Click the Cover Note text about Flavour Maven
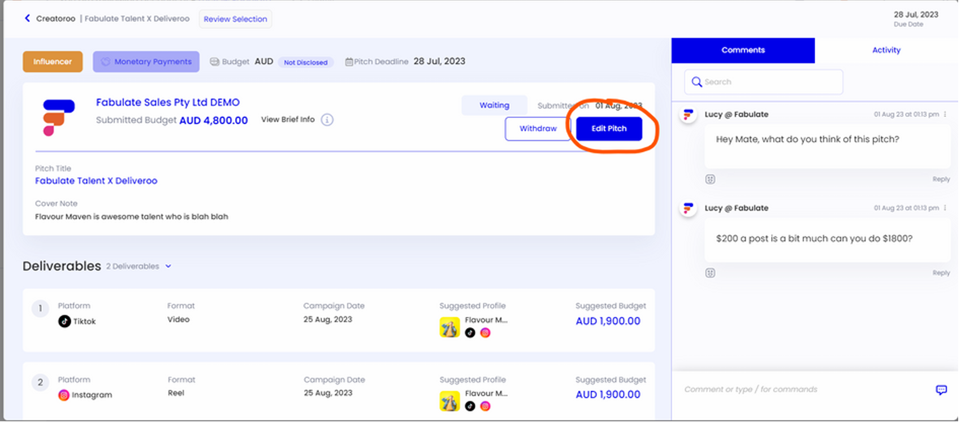Viewport: 961px width, 423px height. [132, 217]
